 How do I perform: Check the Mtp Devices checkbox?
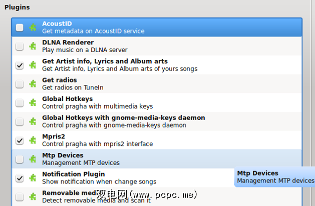(x=20, y=159)
